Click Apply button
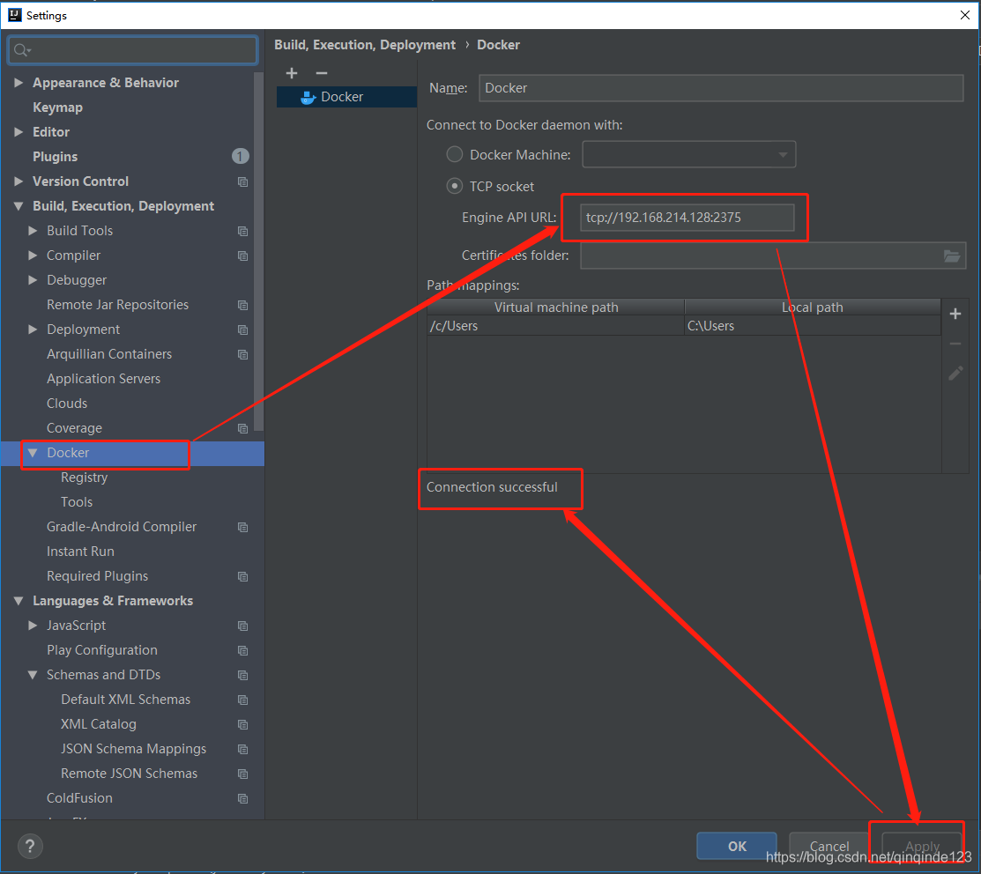This screenshot has height=874, width=981. (x=922, y=846)
